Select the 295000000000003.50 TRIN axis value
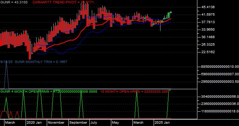Viewport: 239px width, 126px height. (220, 82)
